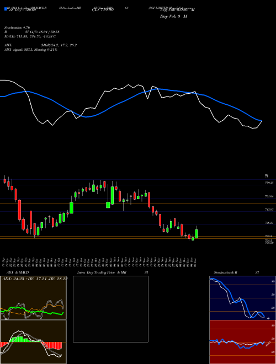Click 'ADX signal: SELL Slowing @ 21%' text

point(31,50)
